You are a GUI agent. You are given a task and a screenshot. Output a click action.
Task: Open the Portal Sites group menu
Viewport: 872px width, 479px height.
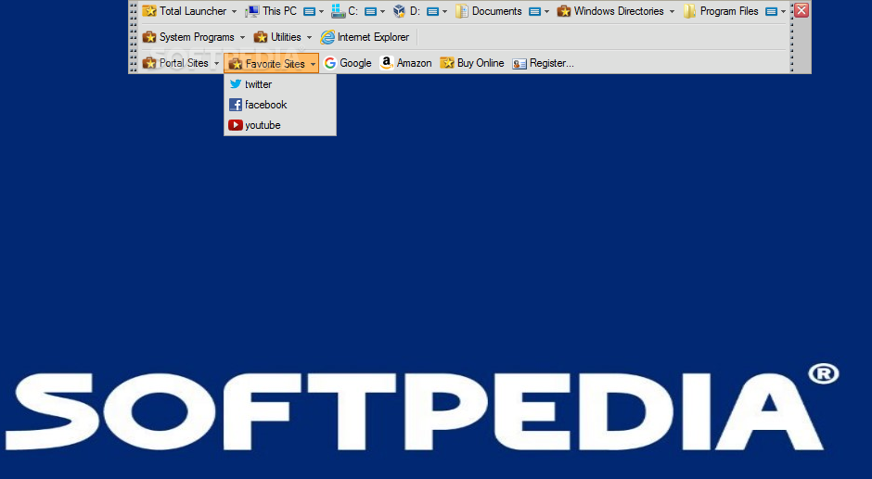181,63
